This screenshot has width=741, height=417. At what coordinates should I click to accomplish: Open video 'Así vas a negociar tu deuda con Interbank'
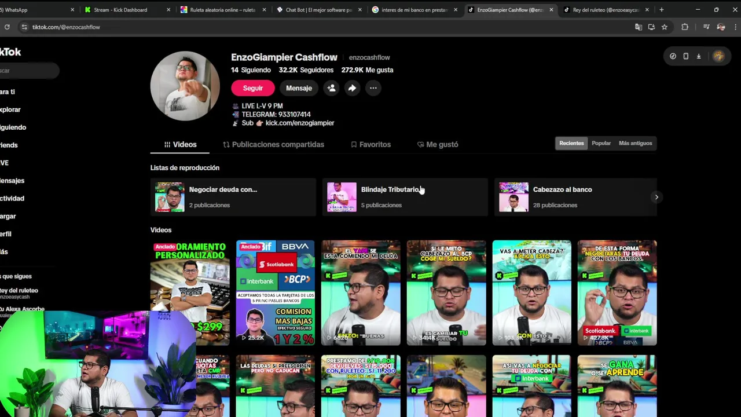531,386
